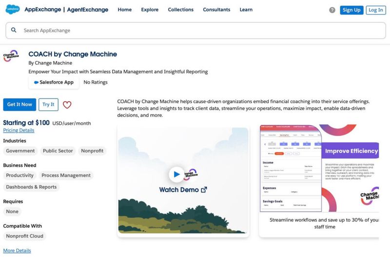Select the Process Management tag
Screen dimensions: 390x260
(66, 175)
